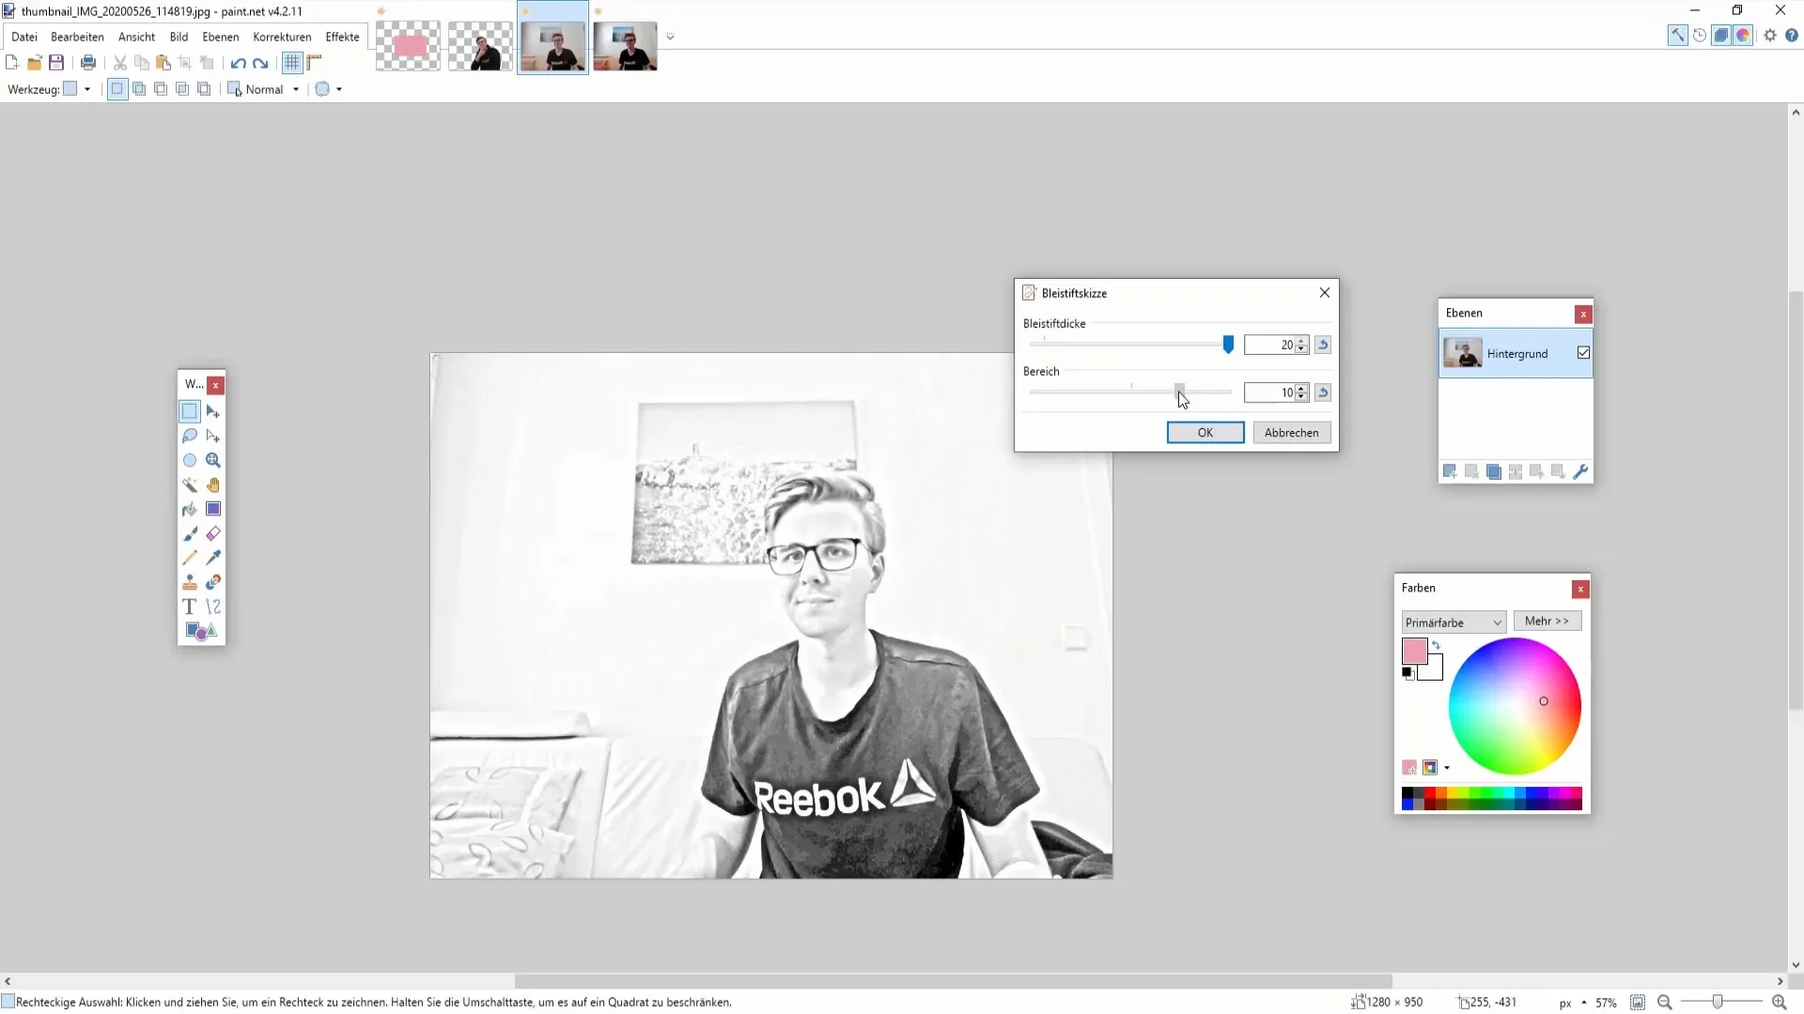Click the Open file folder icon
1804x1014 pixels.
[35, 63]
